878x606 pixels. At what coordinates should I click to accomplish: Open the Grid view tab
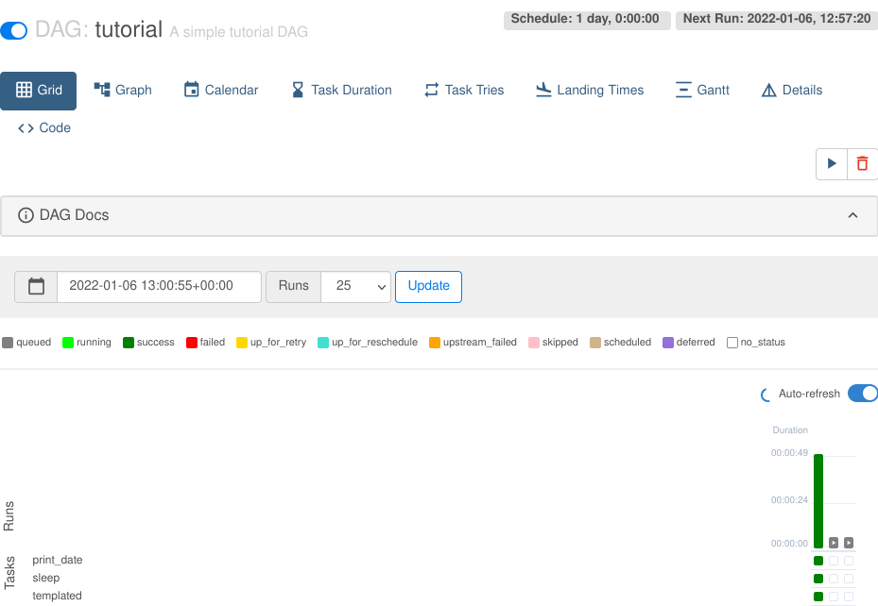38,91
